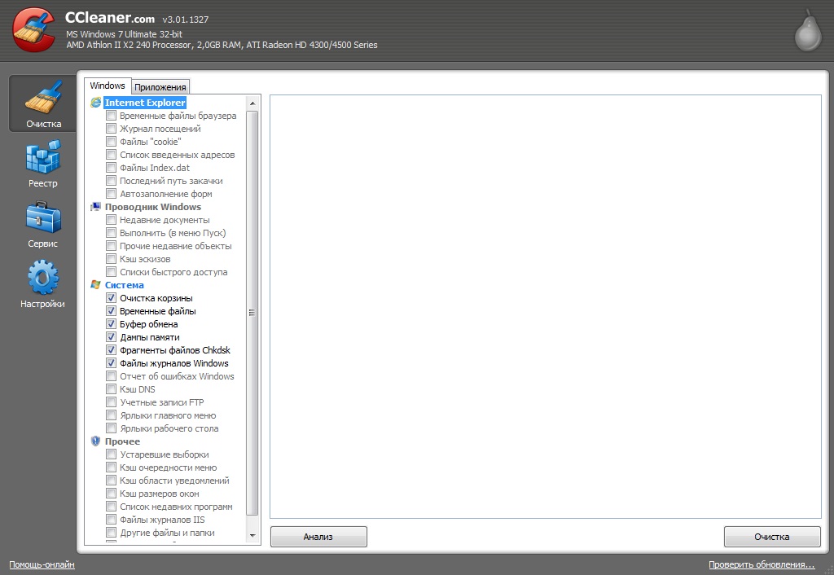Image resolution: width=834 pixels, height=575 pixels.
Task: Disable the Буфер обмена checkbox
Action: pyautogui.click(x=111, y=324)
